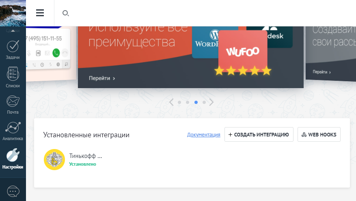Click Перейти on the gray right banner
Image resolution: width=356 pixels, height=201 pixels.
click(x=322, y=72)
